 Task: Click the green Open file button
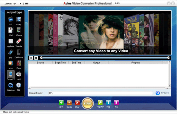click(x=61, y=103)
